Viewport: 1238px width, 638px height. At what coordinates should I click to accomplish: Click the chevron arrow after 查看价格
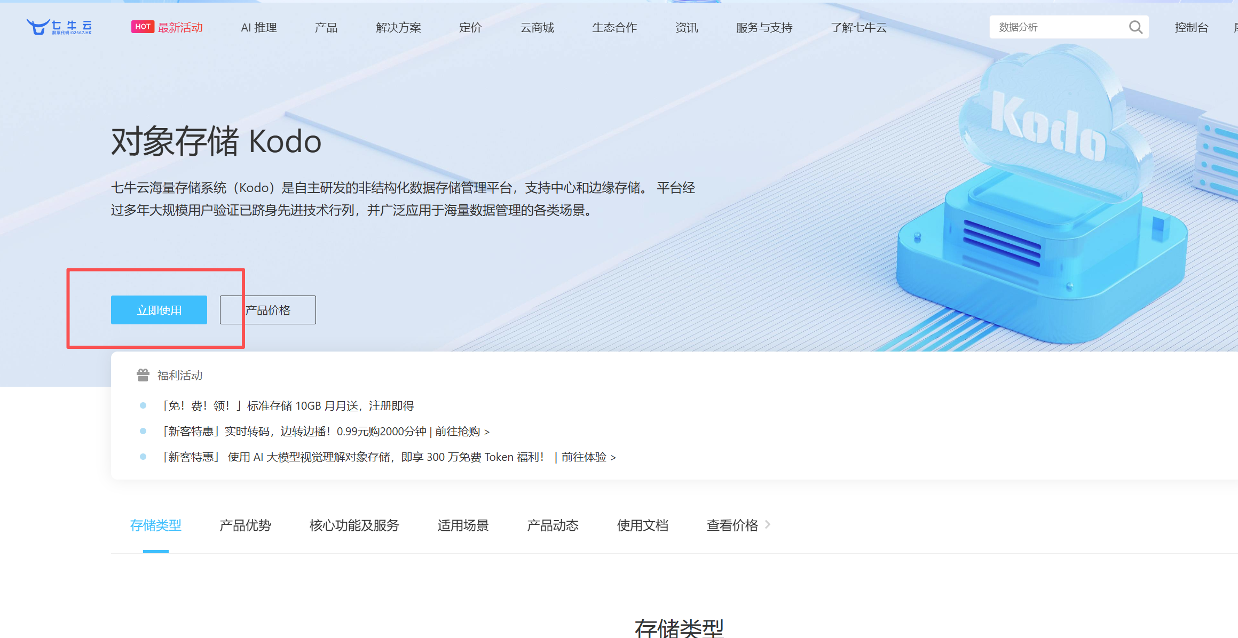click(768, 525)
